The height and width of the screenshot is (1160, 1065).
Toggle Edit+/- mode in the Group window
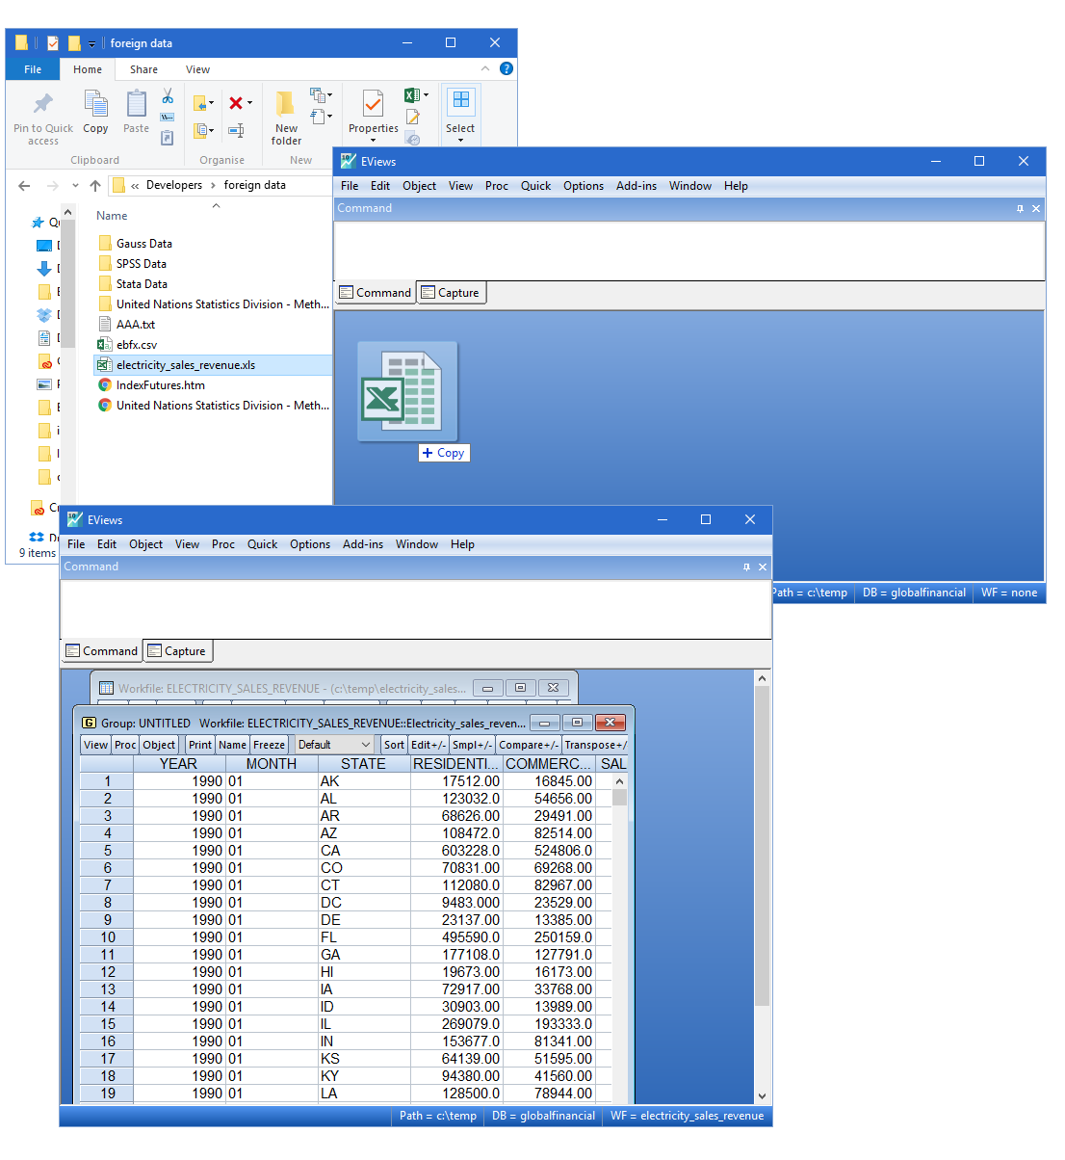[x=428, y=745]
